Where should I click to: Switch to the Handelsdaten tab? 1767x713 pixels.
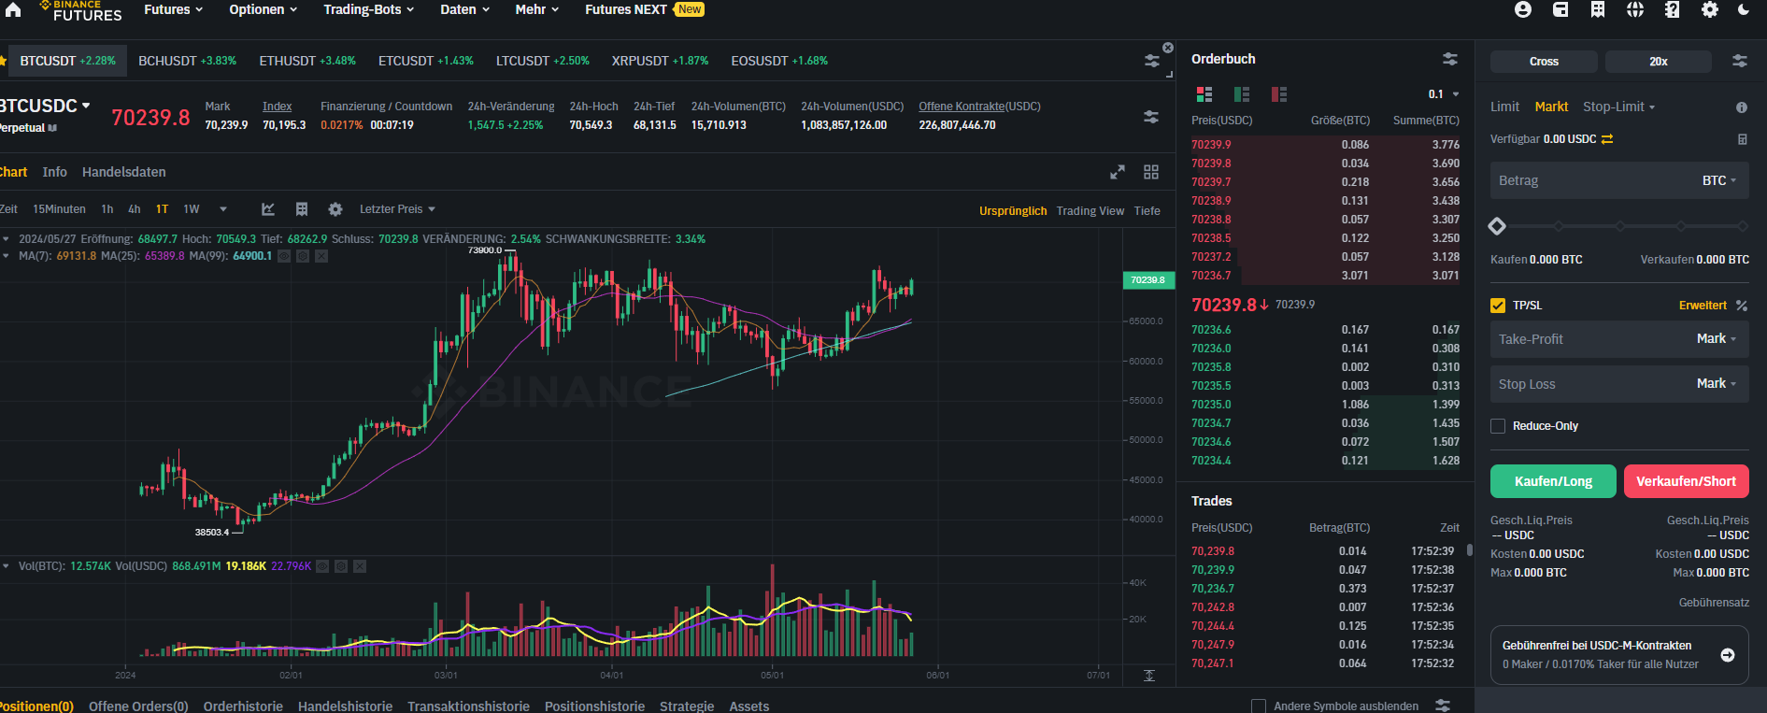click(123, 172)
